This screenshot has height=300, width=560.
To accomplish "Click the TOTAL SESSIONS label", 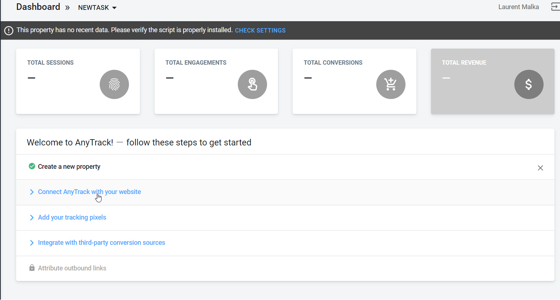I will tap(50, 62).
